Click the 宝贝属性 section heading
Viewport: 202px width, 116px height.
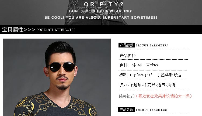[x=13, y=30]
